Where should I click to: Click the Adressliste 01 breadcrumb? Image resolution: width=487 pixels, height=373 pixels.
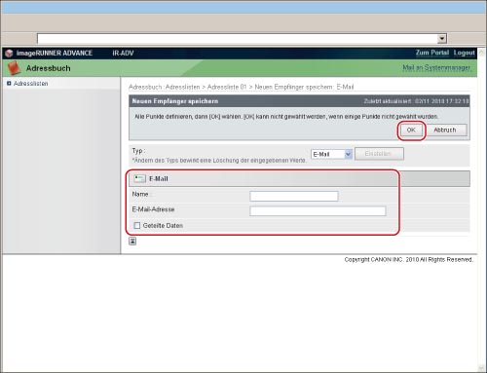[x=227, y=87]
